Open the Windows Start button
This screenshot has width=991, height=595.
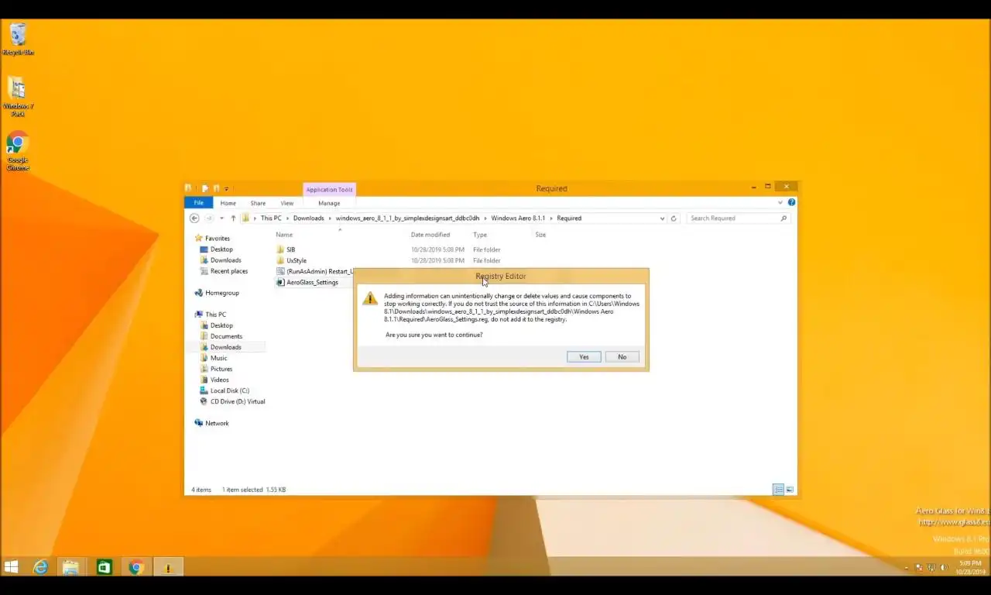tap(11, 568)
